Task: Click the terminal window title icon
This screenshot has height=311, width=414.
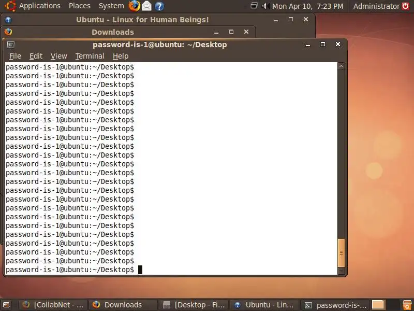Action: [11, 45]
